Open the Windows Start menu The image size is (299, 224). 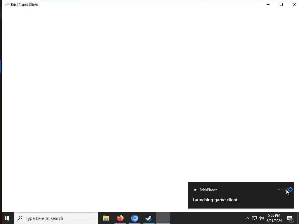click(7, 218)
